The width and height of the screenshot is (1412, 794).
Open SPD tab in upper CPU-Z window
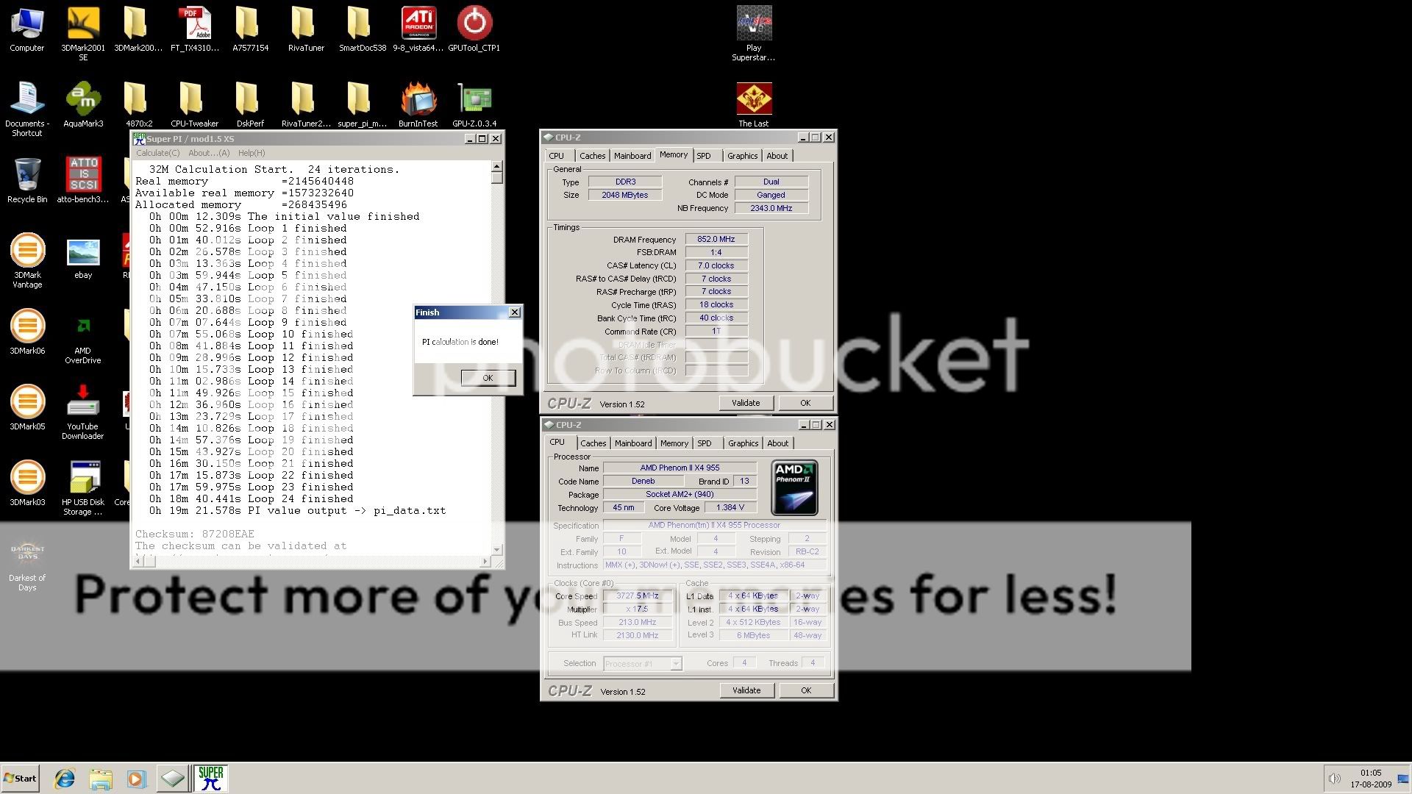tap(704, 156)
